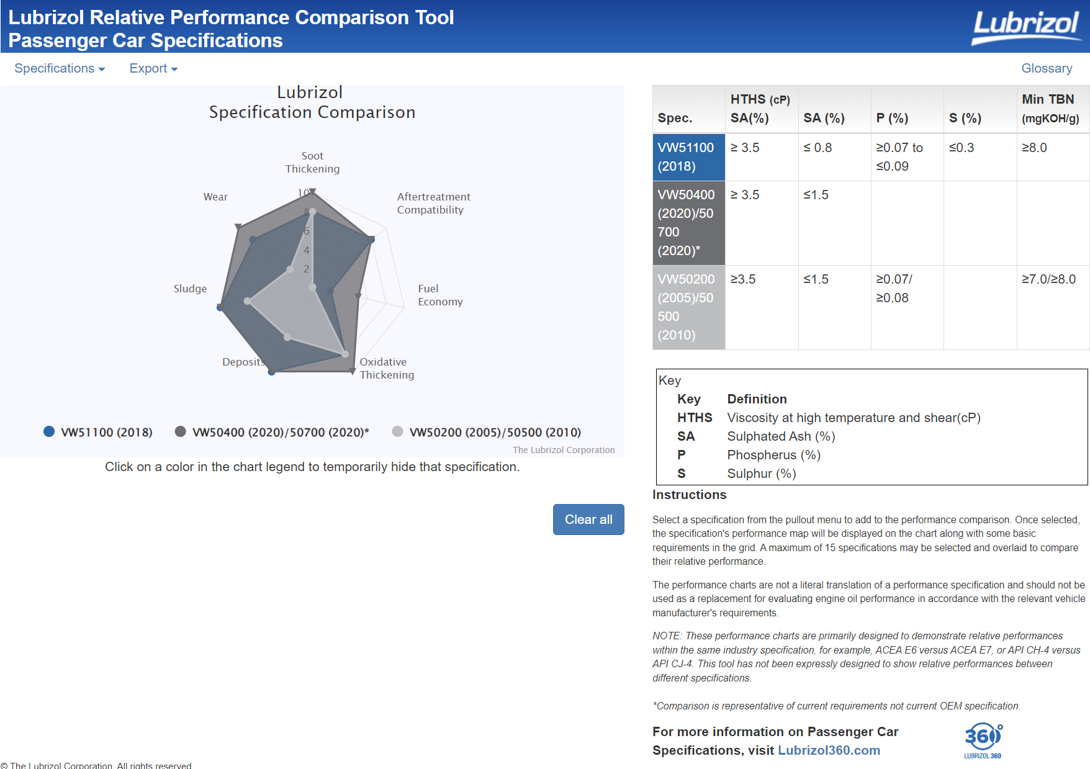Open the Glossary link
1090x769 pixels.
(x=1047, y=68)
